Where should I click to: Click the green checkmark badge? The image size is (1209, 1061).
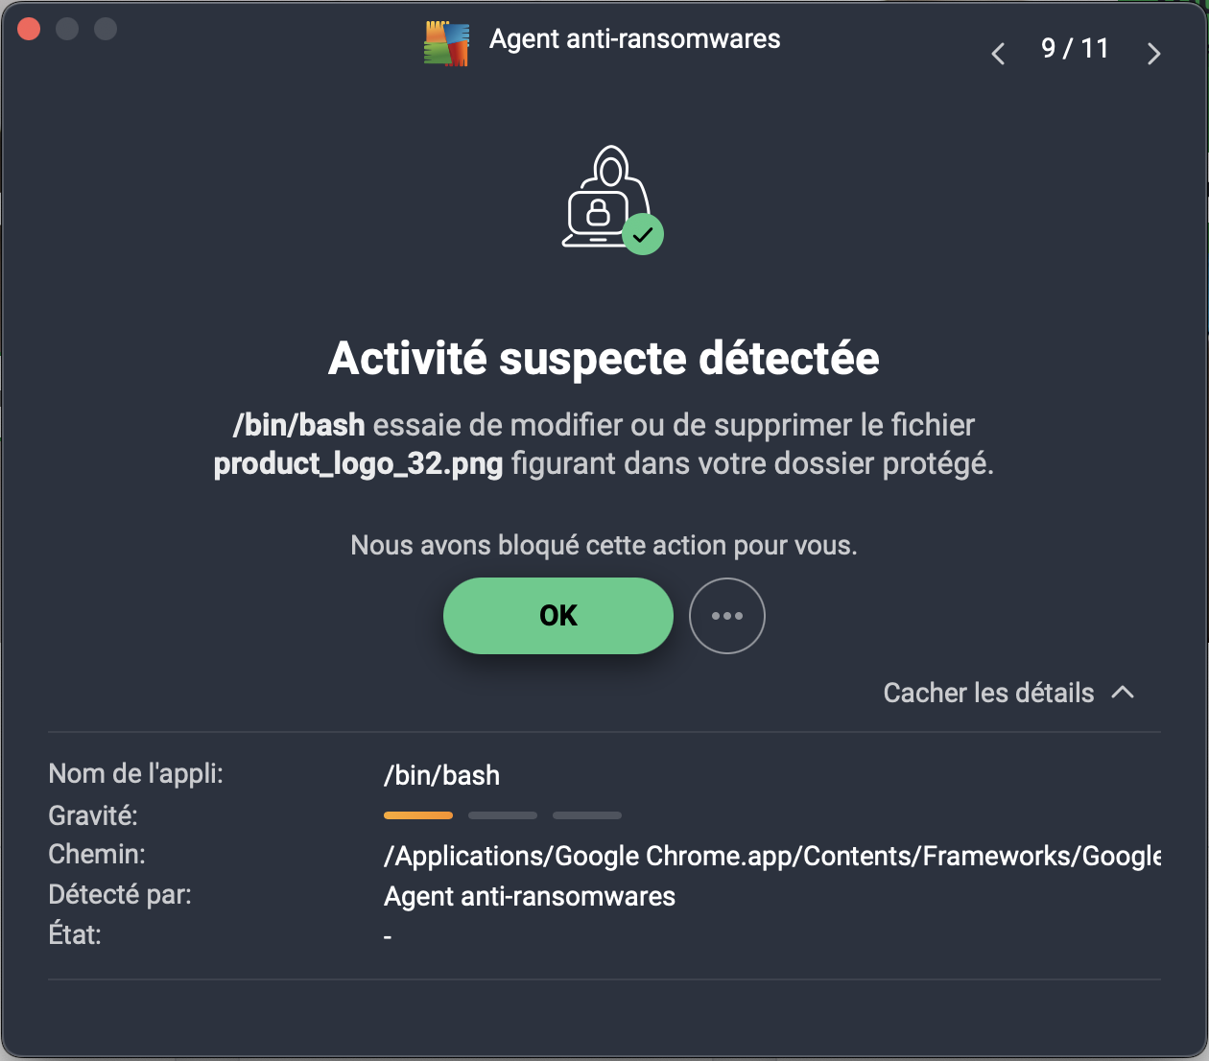[x=643, y=234]
